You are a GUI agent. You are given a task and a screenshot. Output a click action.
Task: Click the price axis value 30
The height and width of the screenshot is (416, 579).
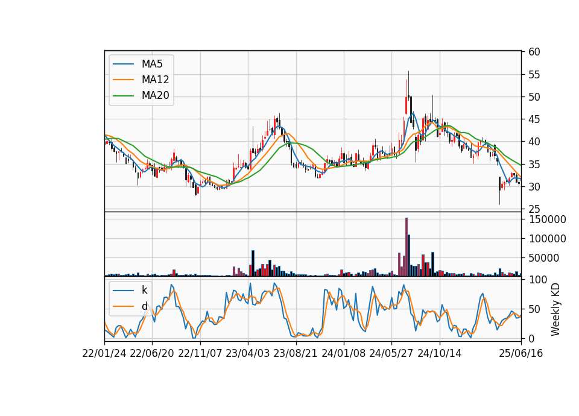click(x=534, y=187)
